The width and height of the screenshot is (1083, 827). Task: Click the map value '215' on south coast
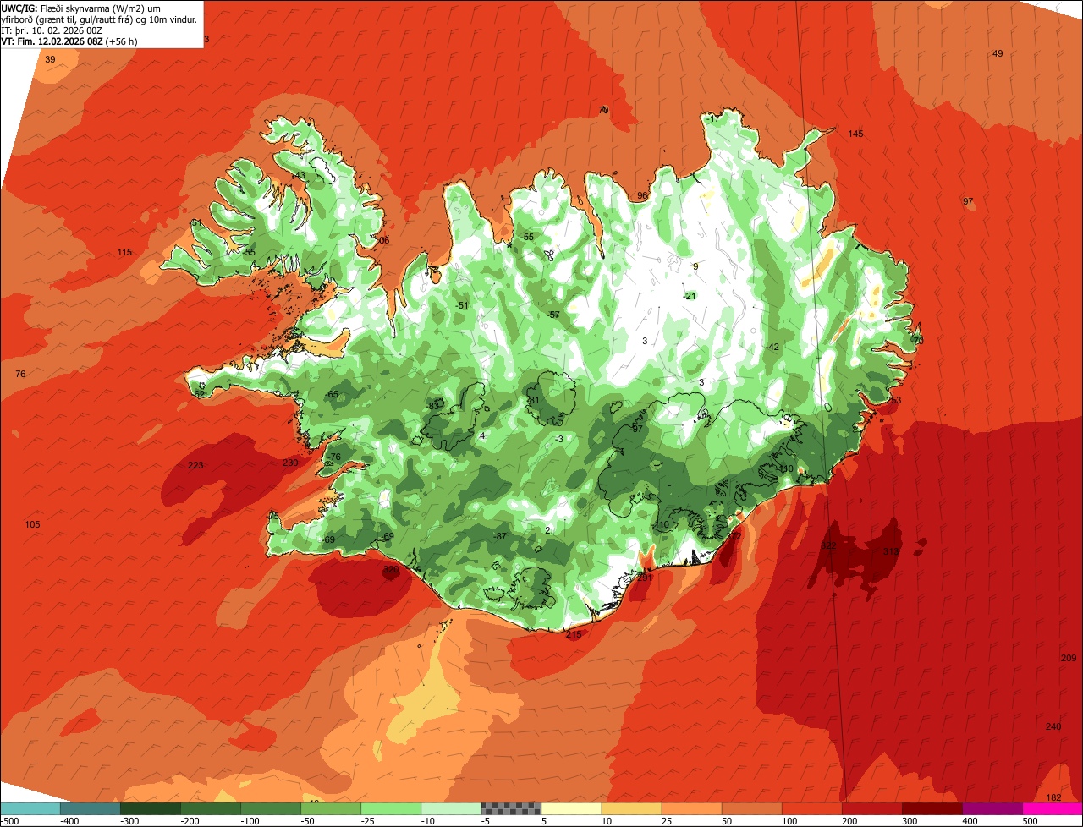(x=574, y=634)
